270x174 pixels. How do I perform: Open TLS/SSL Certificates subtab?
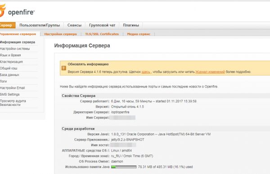click(x=102, y=34)
